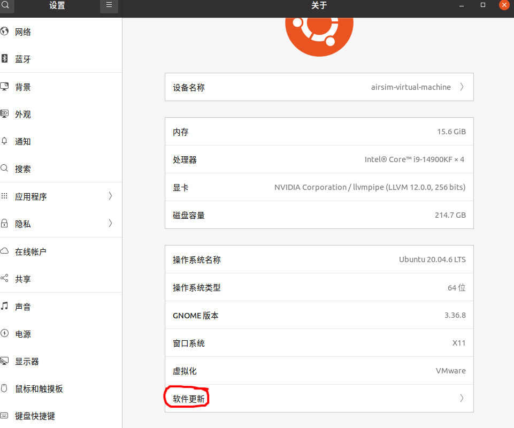Select 搜索 in the sidebar
The width and height of the screenshot is (514, 428).
(61, 169)
